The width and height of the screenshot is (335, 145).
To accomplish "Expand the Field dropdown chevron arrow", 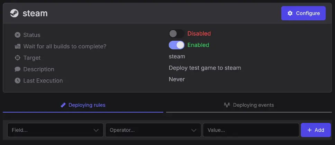I will point(96,130).
